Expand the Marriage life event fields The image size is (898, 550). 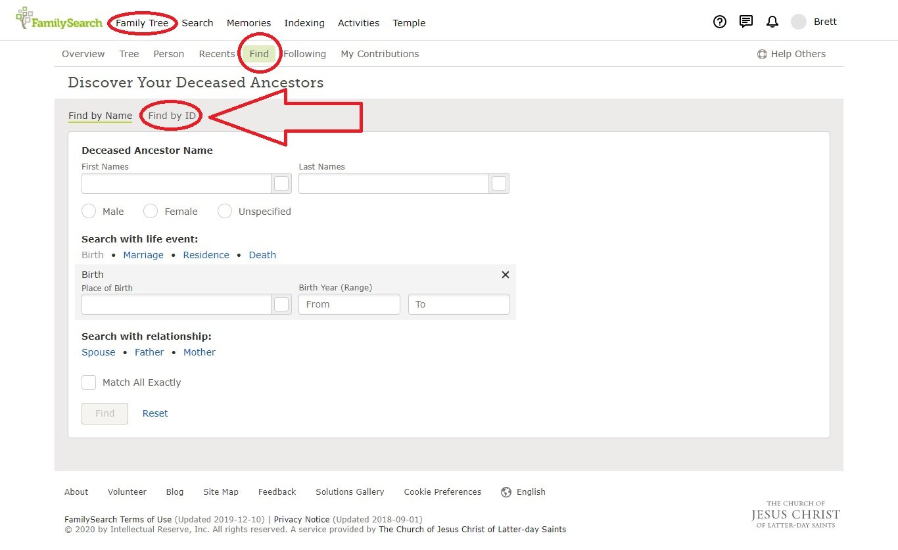tap(143, 254)
